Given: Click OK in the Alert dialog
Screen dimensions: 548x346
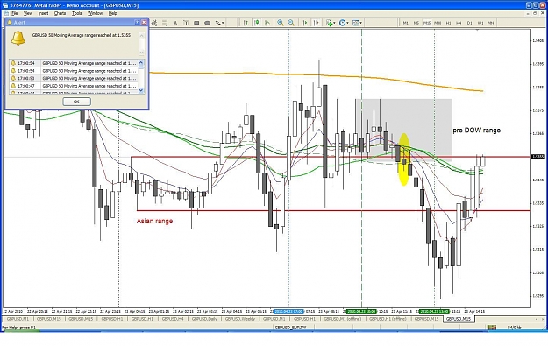Looking at the screenshot, I should [76, 102].
